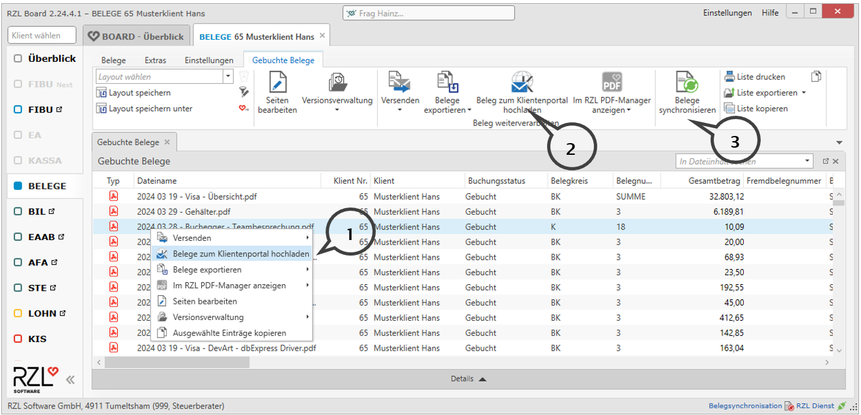Expand the Liste exportieren dropdown arrow
This screenshot has height=415, width=861.
[x=804, y=93]
